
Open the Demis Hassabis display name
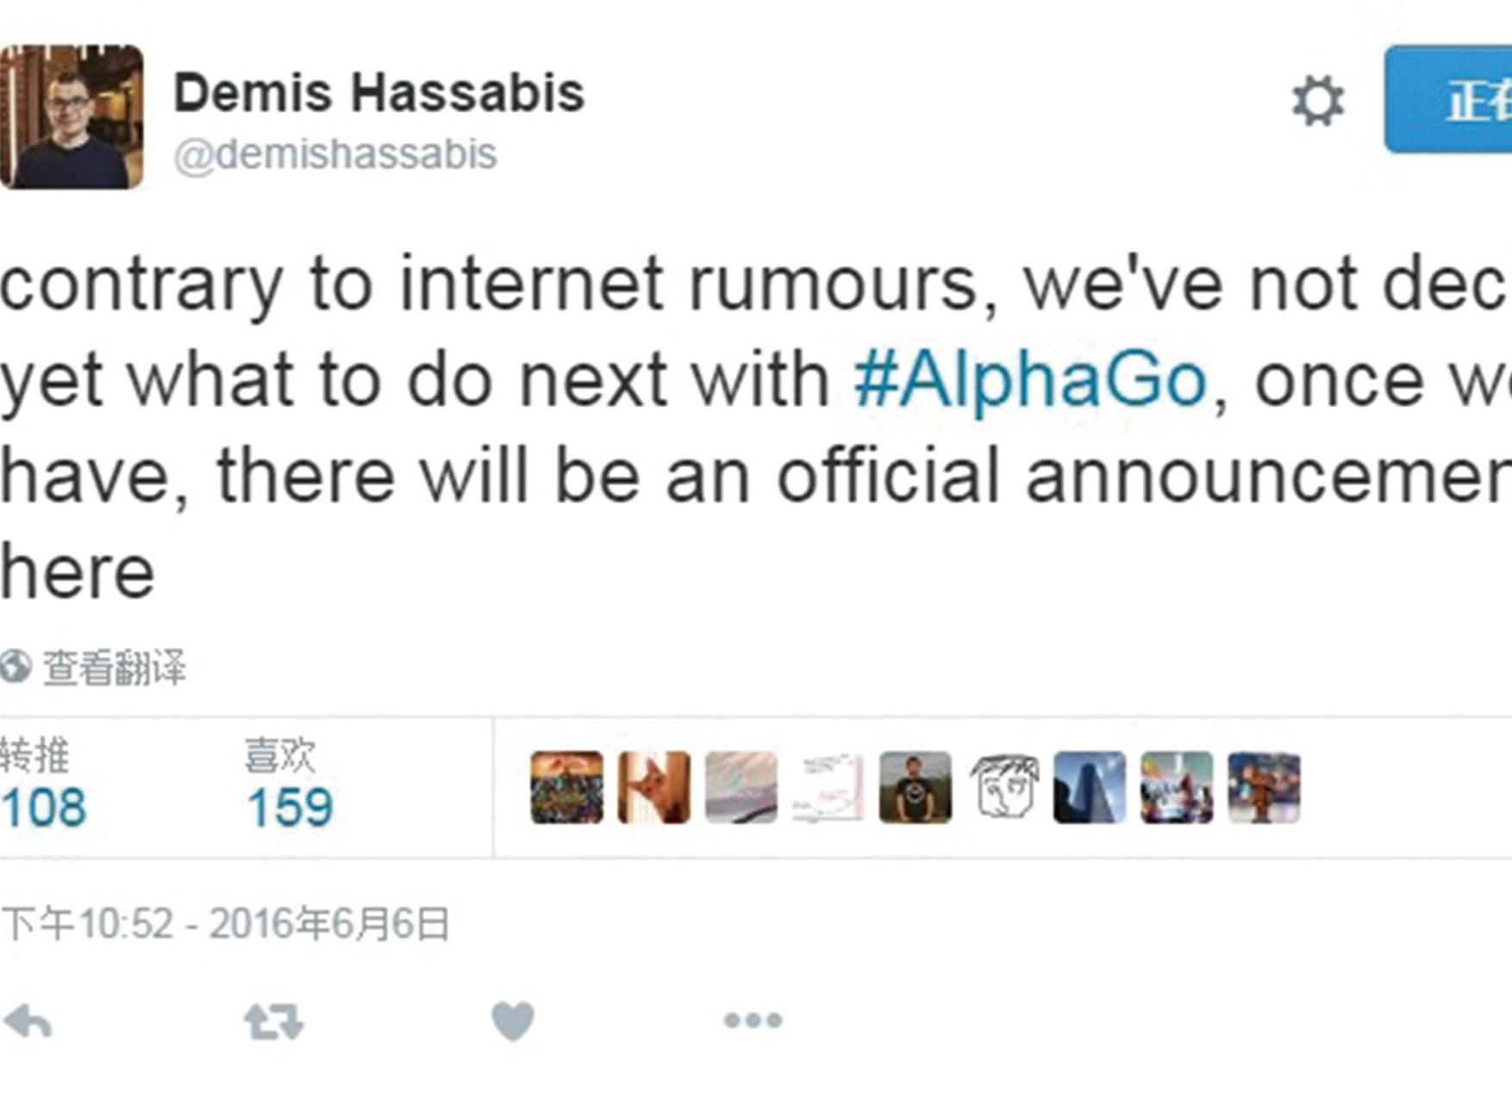(378, 92)
